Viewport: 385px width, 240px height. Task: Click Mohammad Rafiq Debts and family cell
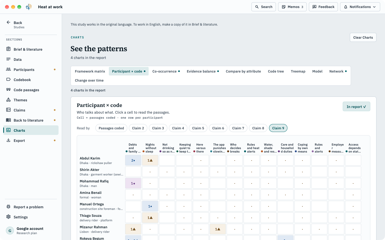tap(133, 183)
